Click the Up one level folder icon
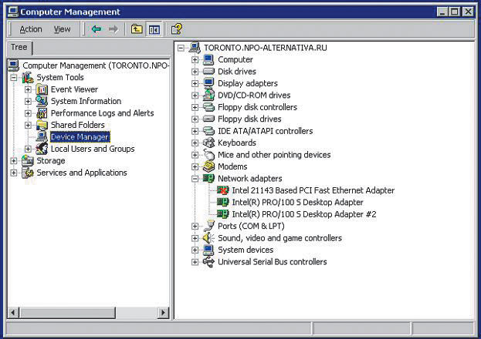Viewport: 481px width, 339px height. (x=137, y=29)
